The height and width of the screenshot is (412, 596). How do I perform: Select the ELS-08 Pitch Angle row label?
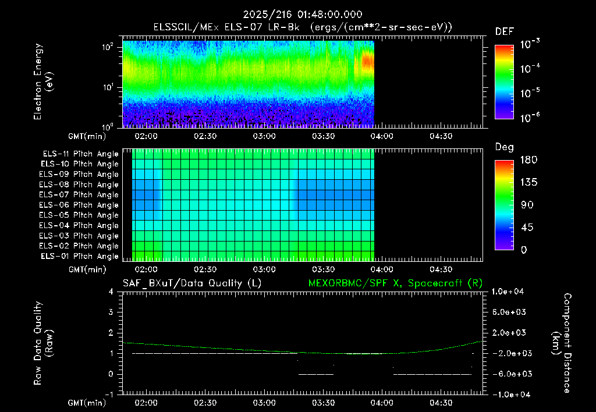pos(79,184)
